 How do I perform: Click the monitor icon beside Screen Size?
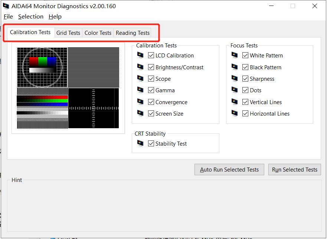point(140,113)
